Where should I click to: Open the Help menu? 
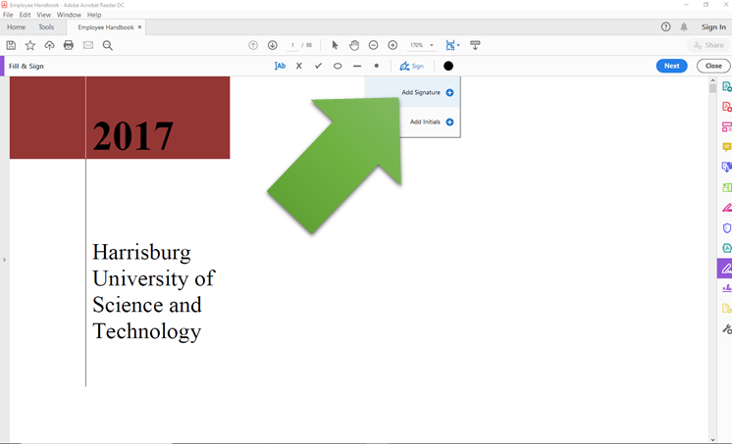coord(94,15)
